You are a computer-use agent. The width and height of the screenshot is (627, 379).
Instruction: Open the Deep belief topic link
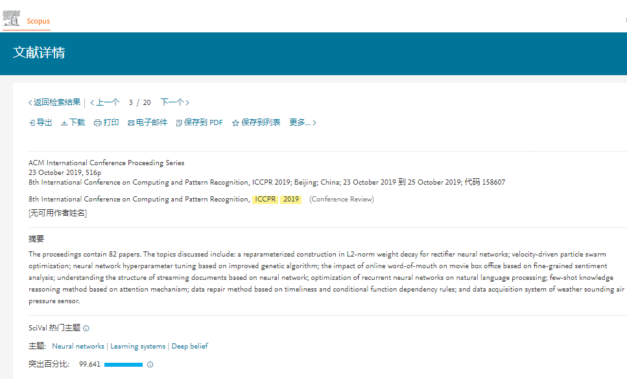tap(189, 347)
